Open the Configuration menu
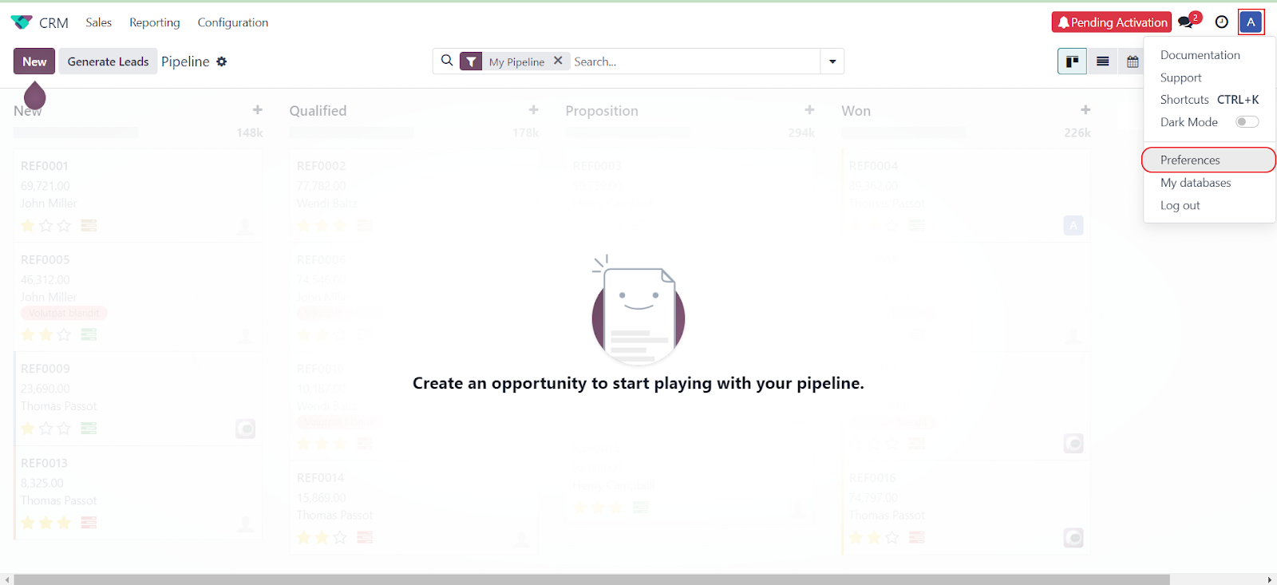This screenshot has width=1277, height=585. (x=233, y=22)
